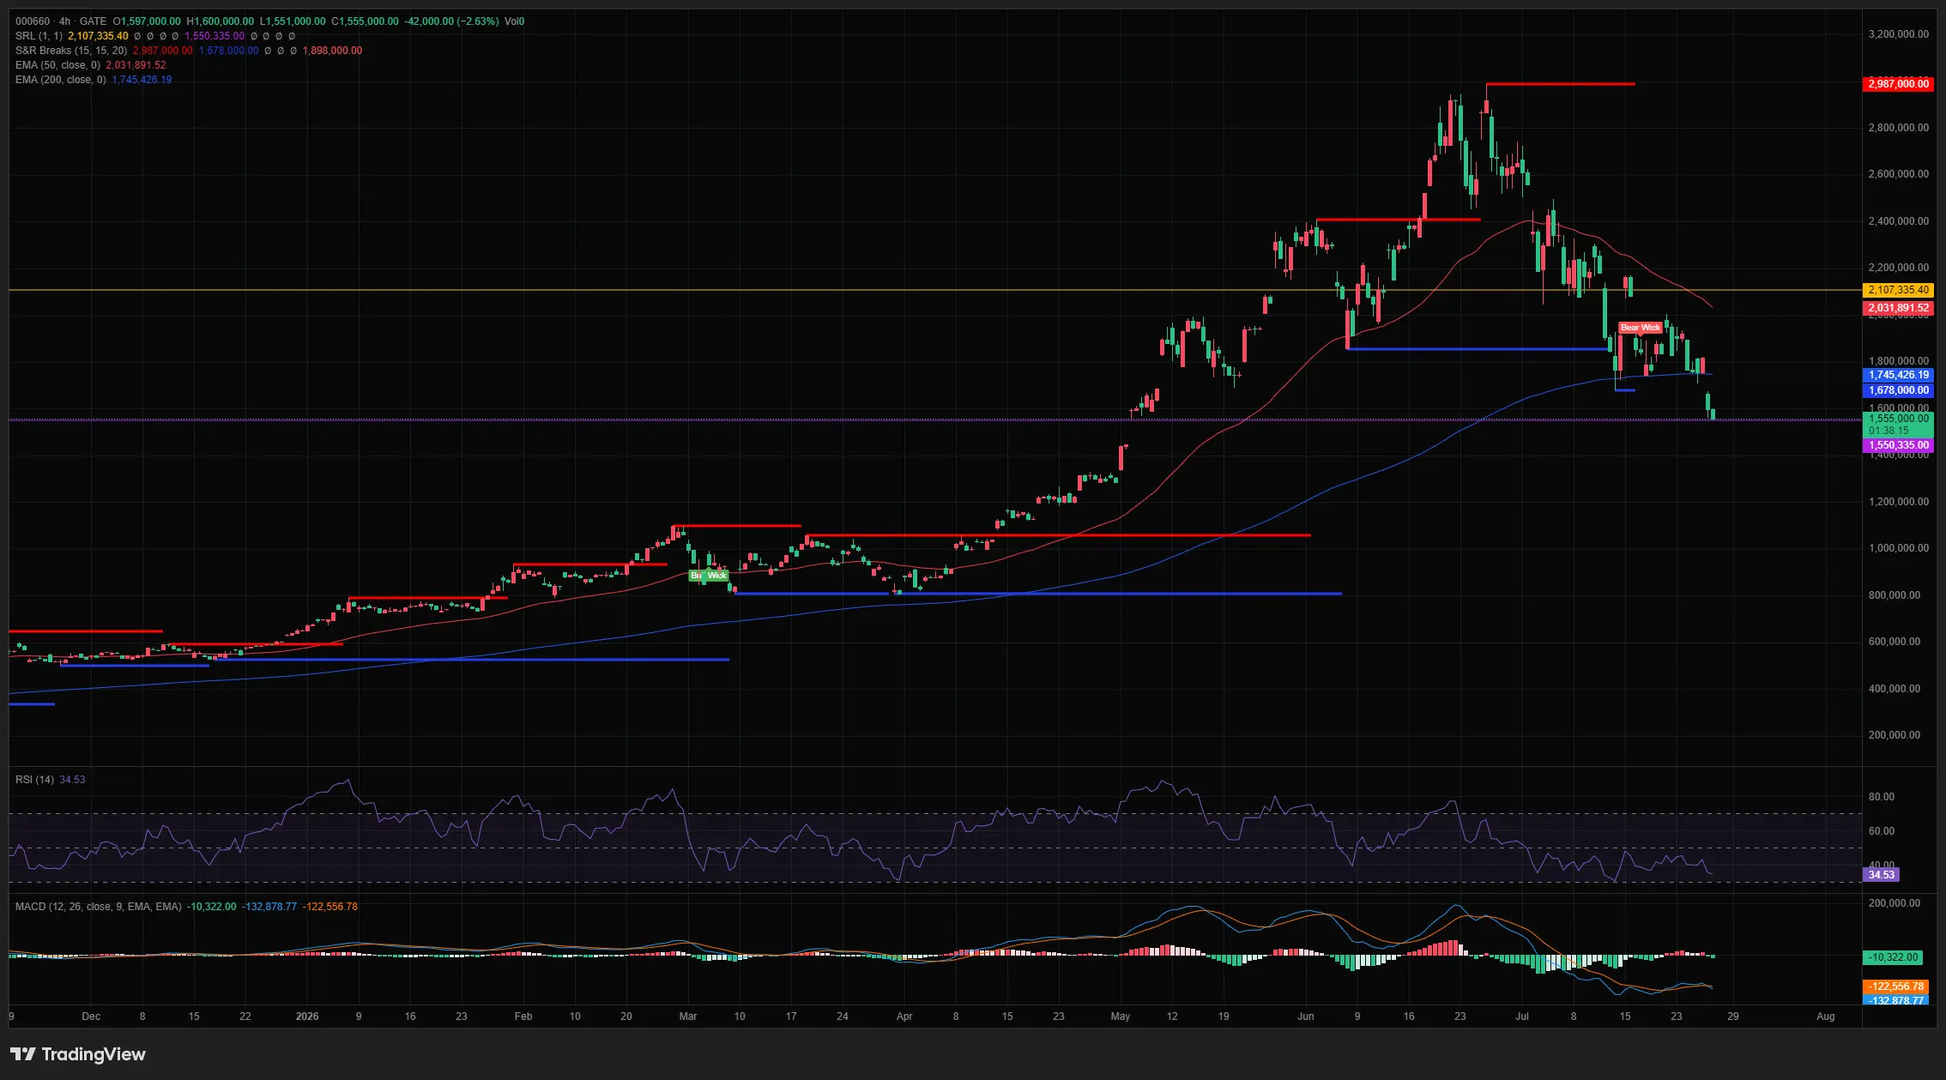Click the blue 1,745,426.19 EMA price label
1946x1080 pixels.
click(x=1898, y=375)
